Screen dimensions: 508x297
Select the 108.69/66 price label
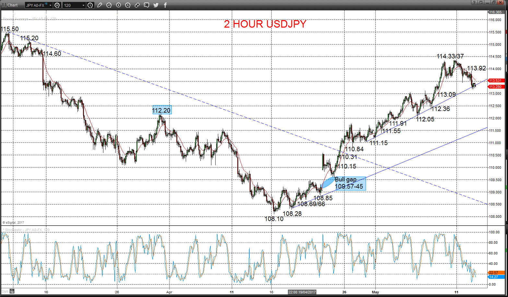coord(311,204)
